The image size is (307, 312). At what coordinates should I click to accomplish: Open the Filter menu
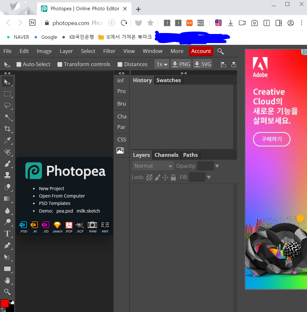pyautogui.click(x=109, y=51)
